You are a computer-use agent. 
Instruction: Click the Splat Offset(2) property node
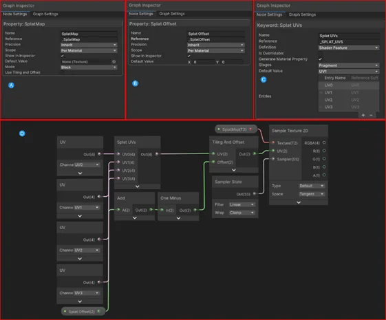tap(83, 311)
